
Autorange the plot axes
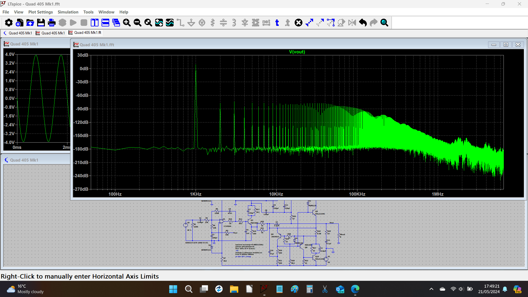[x=159, y=23]
